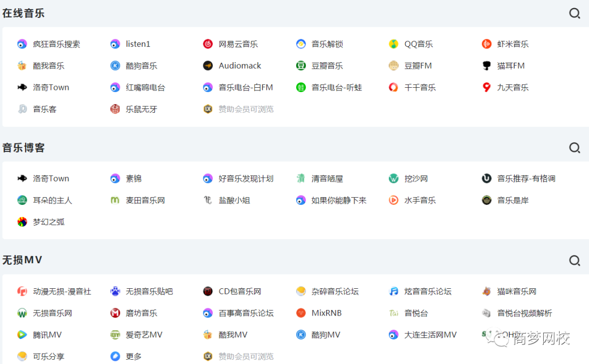589x364 pixels.
Task: Click the 音乐电台-听蛙 green icon
Action: (301, 87)
